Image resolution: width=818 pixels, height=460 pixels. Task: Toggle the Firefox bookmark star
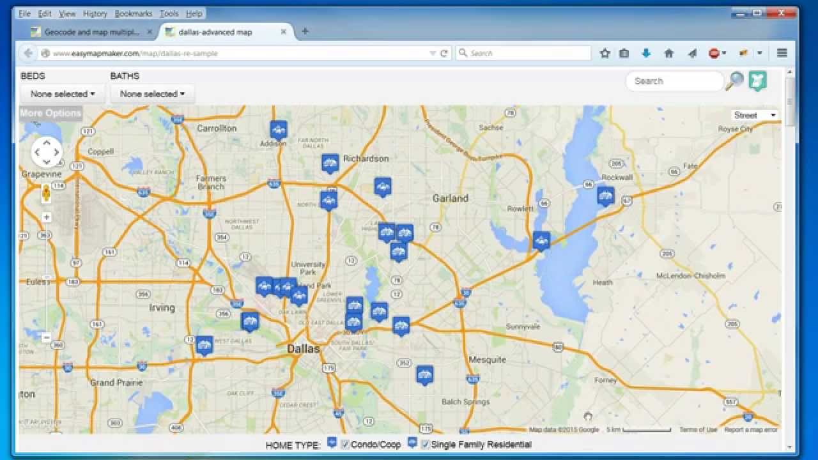point(605,53)
